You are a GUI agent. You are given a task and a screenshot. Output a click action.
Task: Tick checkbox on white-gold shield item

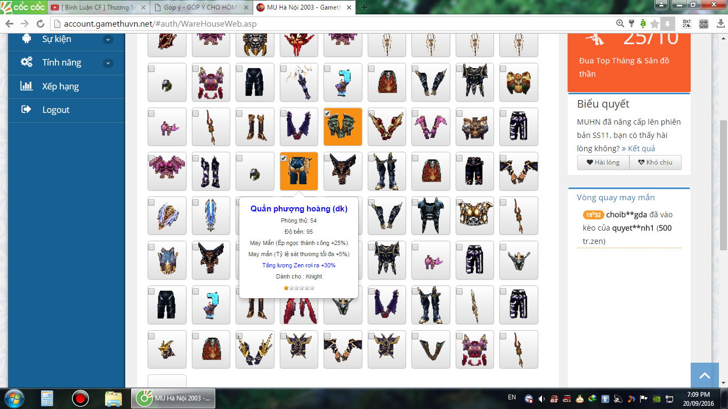(x=151, y=202)
